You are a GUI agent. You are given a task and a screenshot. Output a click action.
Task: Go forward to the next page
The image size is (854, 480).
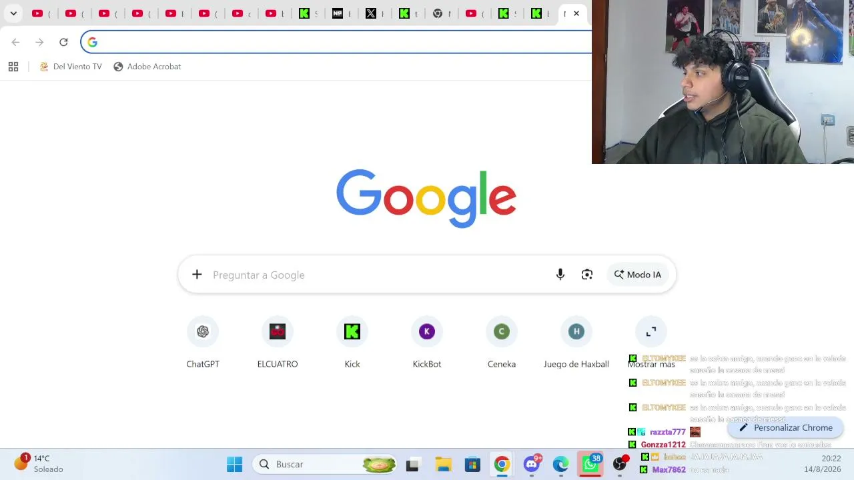point(39,42)
